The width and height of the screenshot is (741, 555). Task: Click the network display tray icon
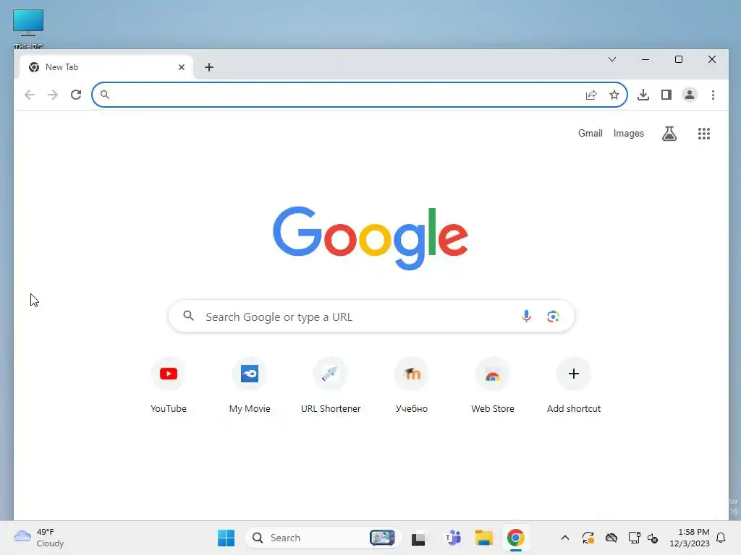[x=634, y=538]
